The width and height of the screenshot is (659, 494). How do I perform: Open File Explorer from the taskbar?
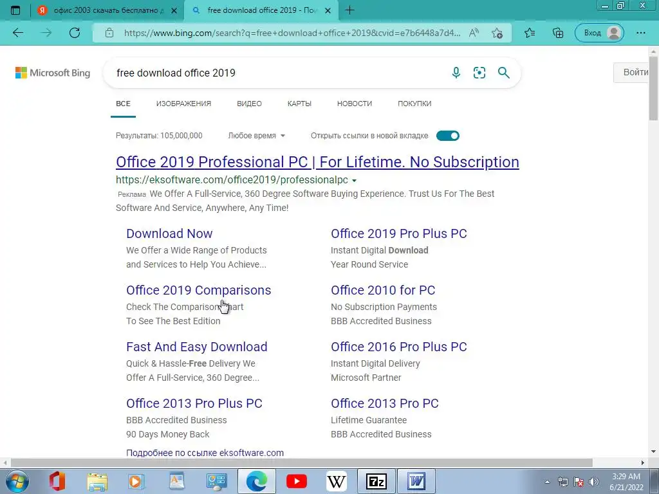pyautogui.click(x=97, y=481)
